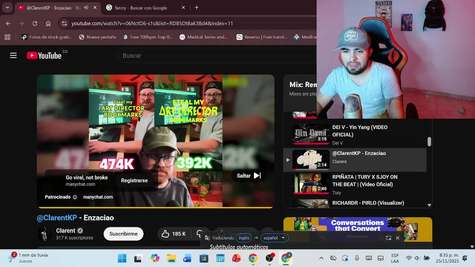The width and height of the screenshot is (475, 267).
Task: Show hidden system tray icons
Action: click(x=321, y=258)
